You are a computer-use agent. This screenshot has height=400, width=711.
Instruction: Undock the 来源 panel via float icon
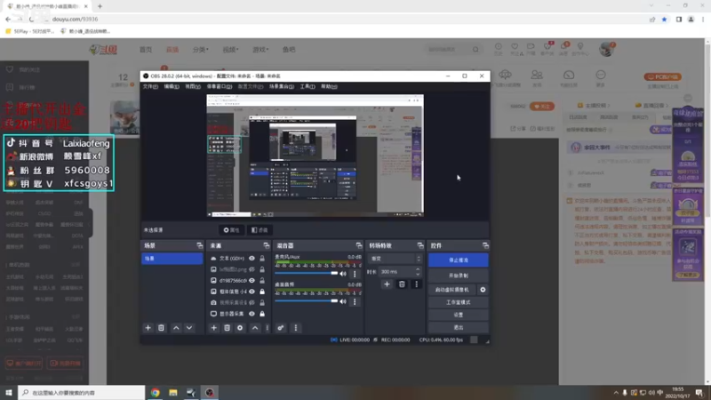266,245
